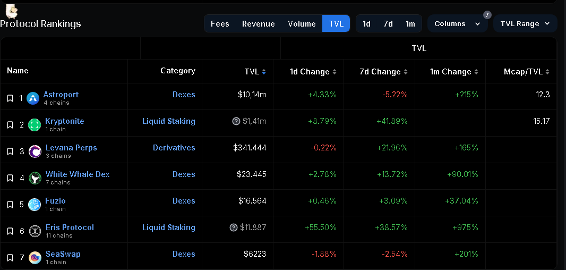
Task: Click the +55.50% 1d change value
Action: [321, 227]
